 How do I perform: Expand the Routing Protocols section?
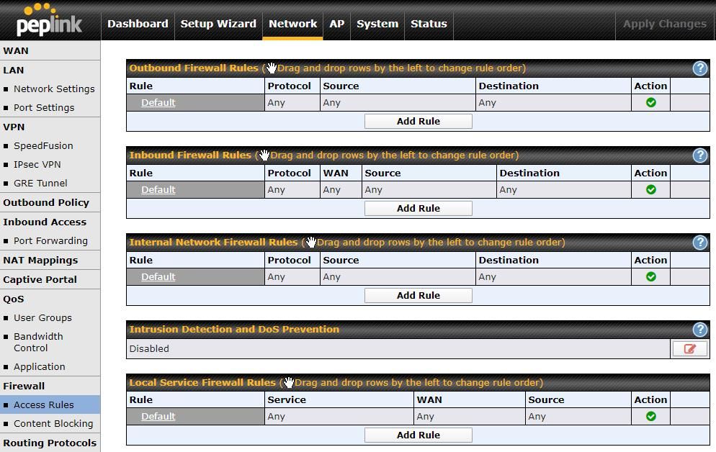click(49, 443)
